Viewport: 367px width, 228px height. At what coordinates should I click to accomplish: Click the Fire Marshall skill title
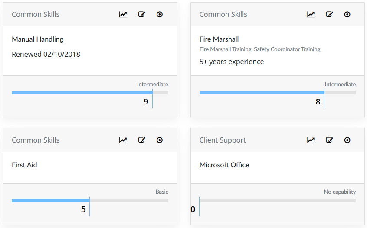219,39
